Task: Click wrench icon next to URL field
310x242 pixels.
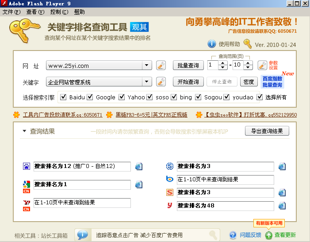Action: click(161, 66)
